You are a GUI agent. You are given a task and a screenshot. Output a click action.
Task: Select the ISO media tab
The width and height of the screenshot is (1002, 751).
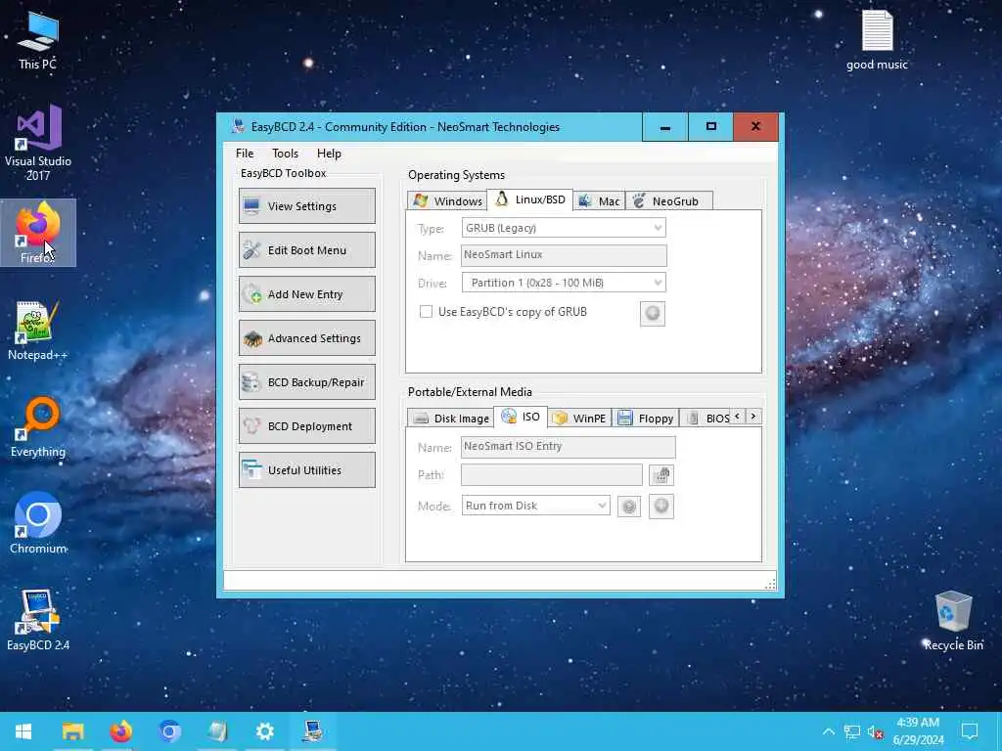tap(521, 417)
